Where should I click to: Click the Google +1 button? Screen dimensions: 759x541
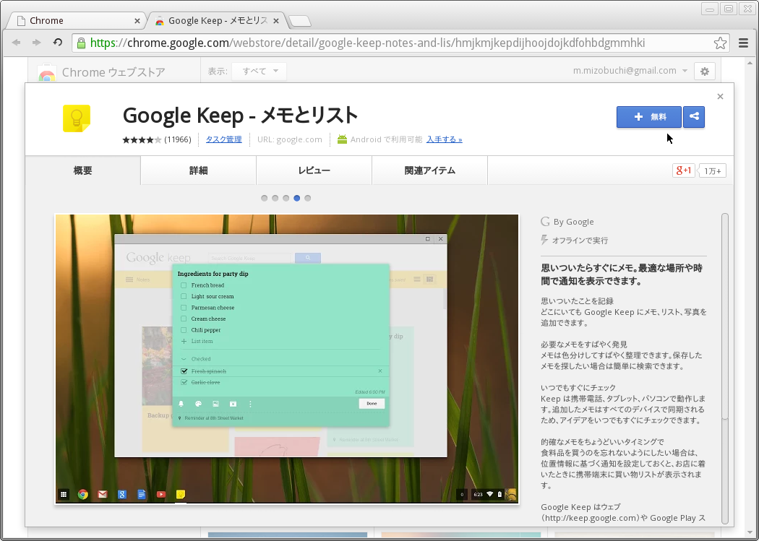point(684,170)
